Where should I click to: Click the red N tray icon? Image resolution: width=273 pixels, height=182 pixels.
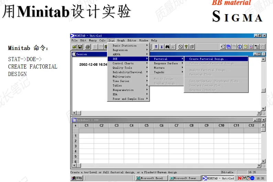click(240, 178)
